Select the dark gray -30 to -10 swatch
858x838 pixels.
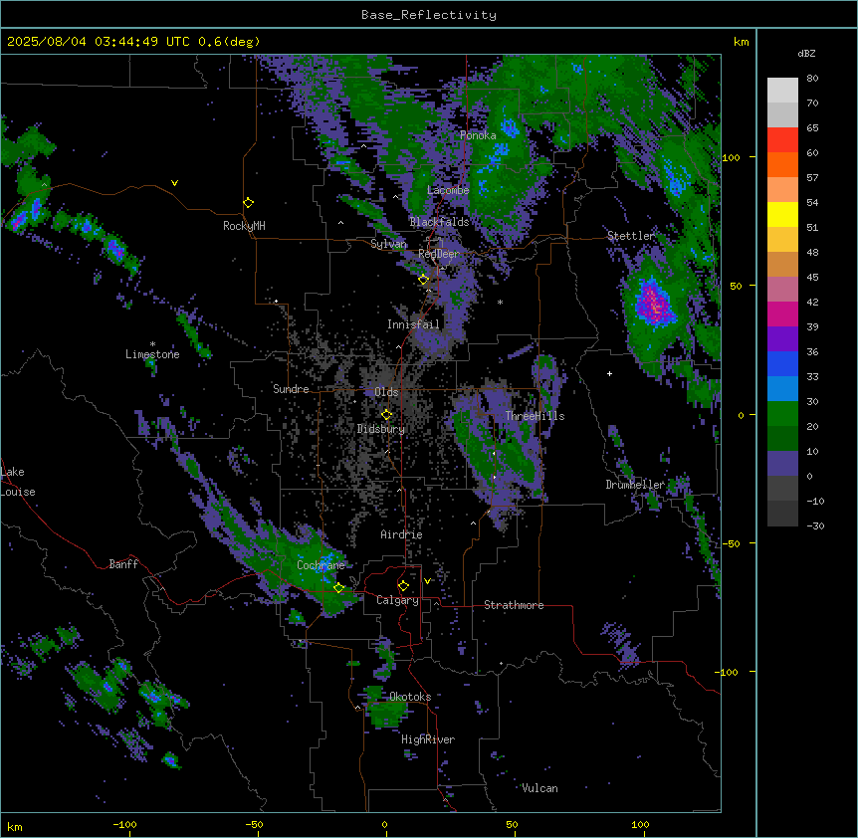[782, 514]
